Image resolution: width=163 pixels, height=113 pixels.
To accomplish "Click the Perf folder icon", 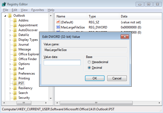I will point(15,69).
